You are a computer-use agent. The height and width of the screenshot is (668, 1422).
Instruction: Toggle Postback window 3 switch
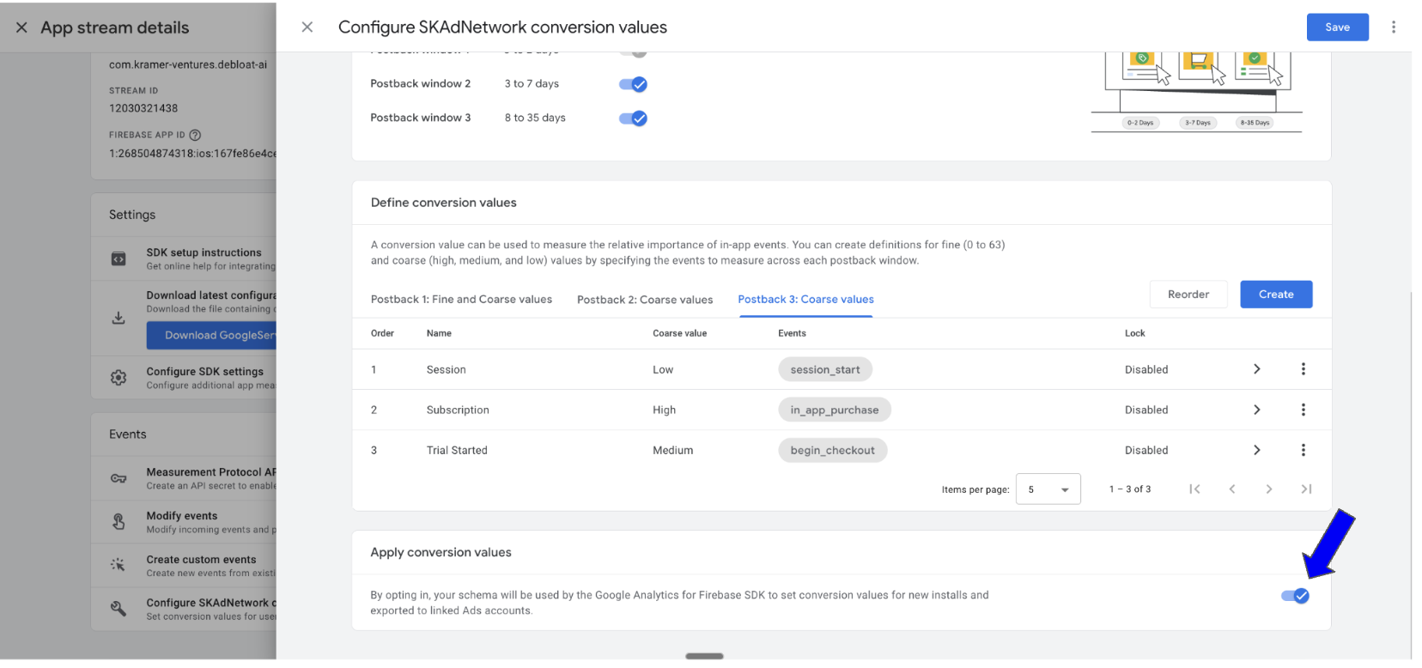tap(633, 118)
